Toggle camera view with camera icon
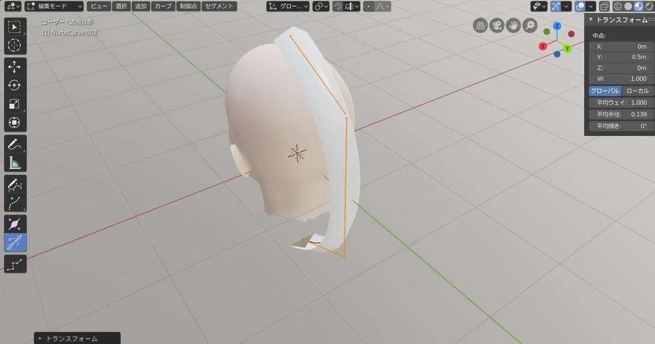The image size is (655, 344). coord(497,26)
